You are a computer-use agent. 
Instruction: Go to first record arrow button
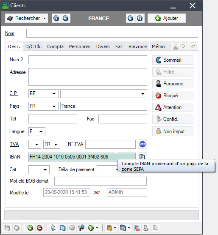coord(56,18)
